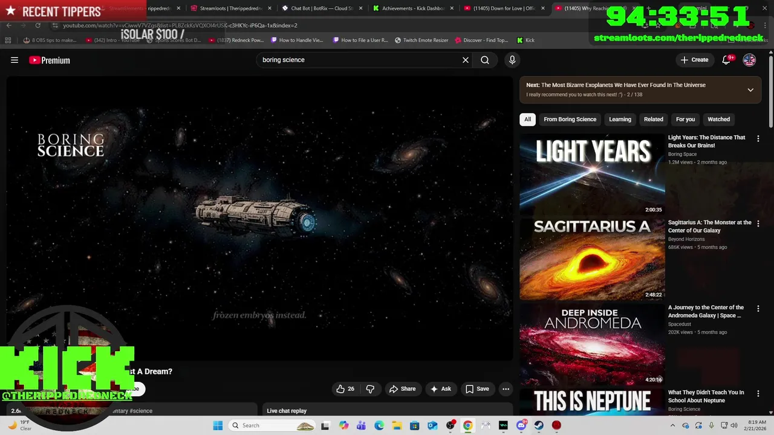774x435 pixels.
Task: Open Sagittarius A video thumbnail
Action: pos(592,259)
